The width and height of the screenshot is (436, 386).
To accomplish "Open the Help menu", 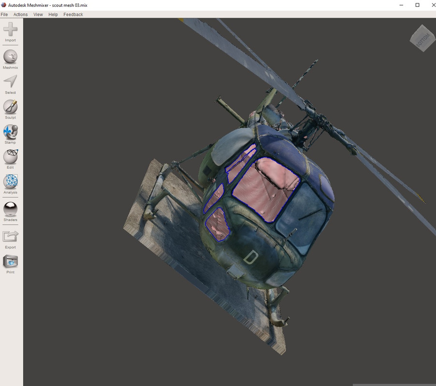I will click(x=53, y=14).
